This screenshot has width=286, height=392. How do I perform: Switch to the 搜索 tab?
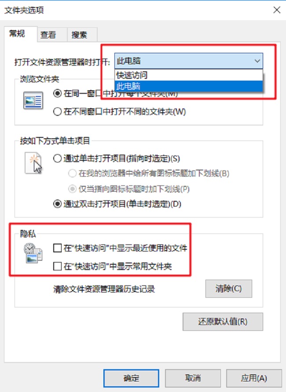tap(79, 35)
